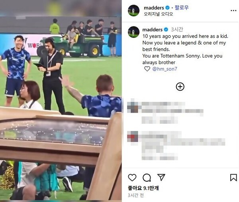This screenshot has width=239, height=202.
Task: Open comments with the speech bubble icon
Action: click(147, 178)
